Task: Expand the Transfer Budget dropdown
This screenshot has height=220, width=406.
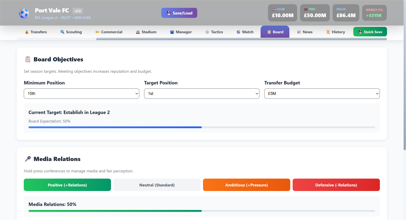Action: 322,93
